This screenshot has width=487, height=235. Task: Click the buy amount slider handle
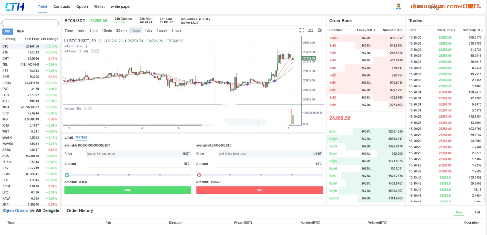[x=67, y=175]
